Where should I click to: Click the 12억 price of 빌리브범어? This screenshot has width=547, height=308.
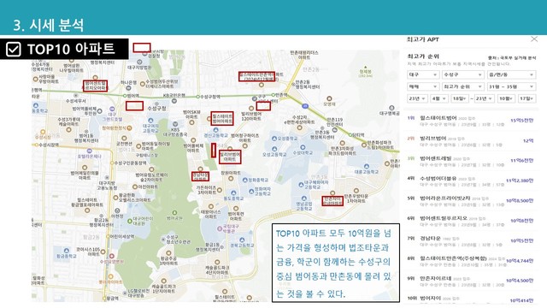coord(528,140)
